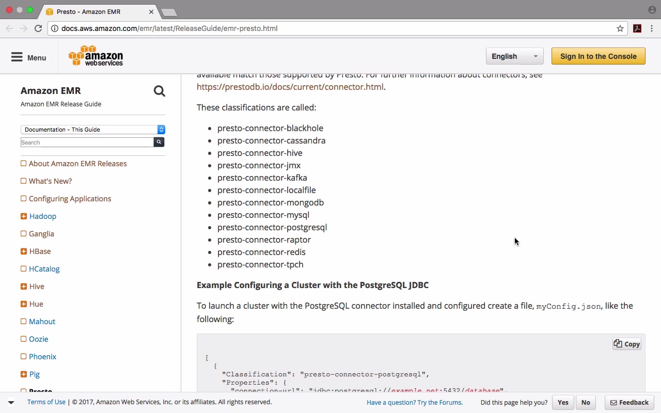Open the English language dropdown

[514, 56]
